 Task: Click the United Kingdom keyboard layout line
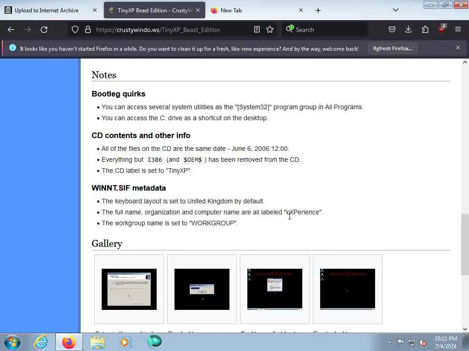pos(183,201)
